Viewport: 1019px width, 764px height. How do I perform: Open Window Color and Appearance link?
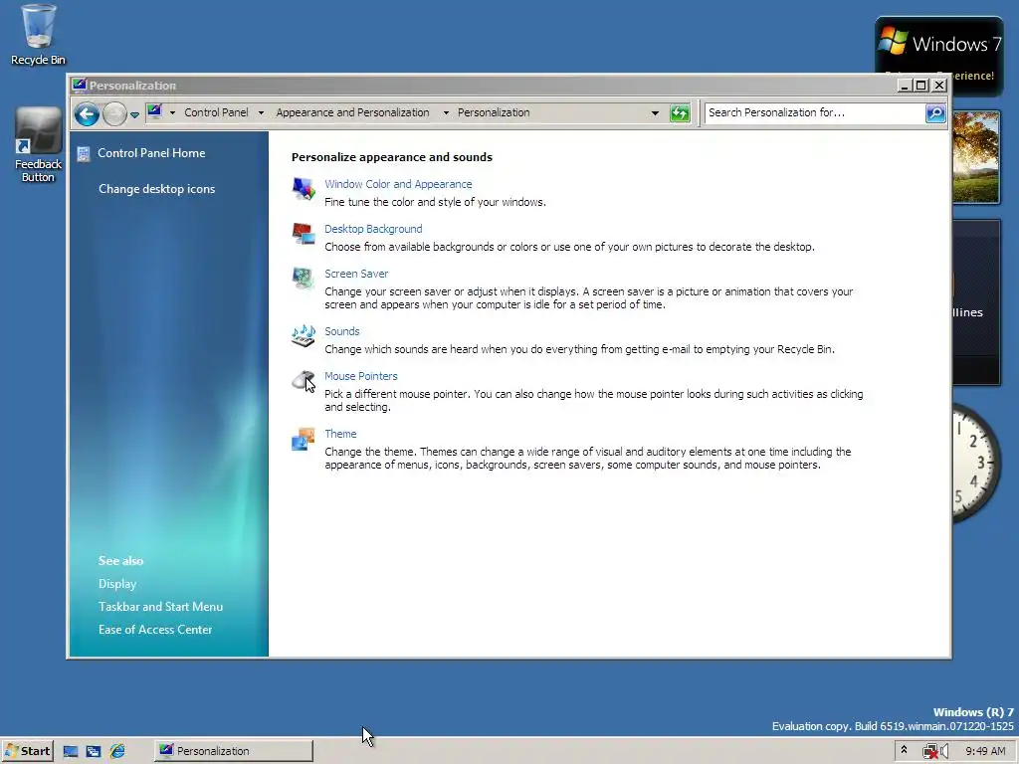398,184
